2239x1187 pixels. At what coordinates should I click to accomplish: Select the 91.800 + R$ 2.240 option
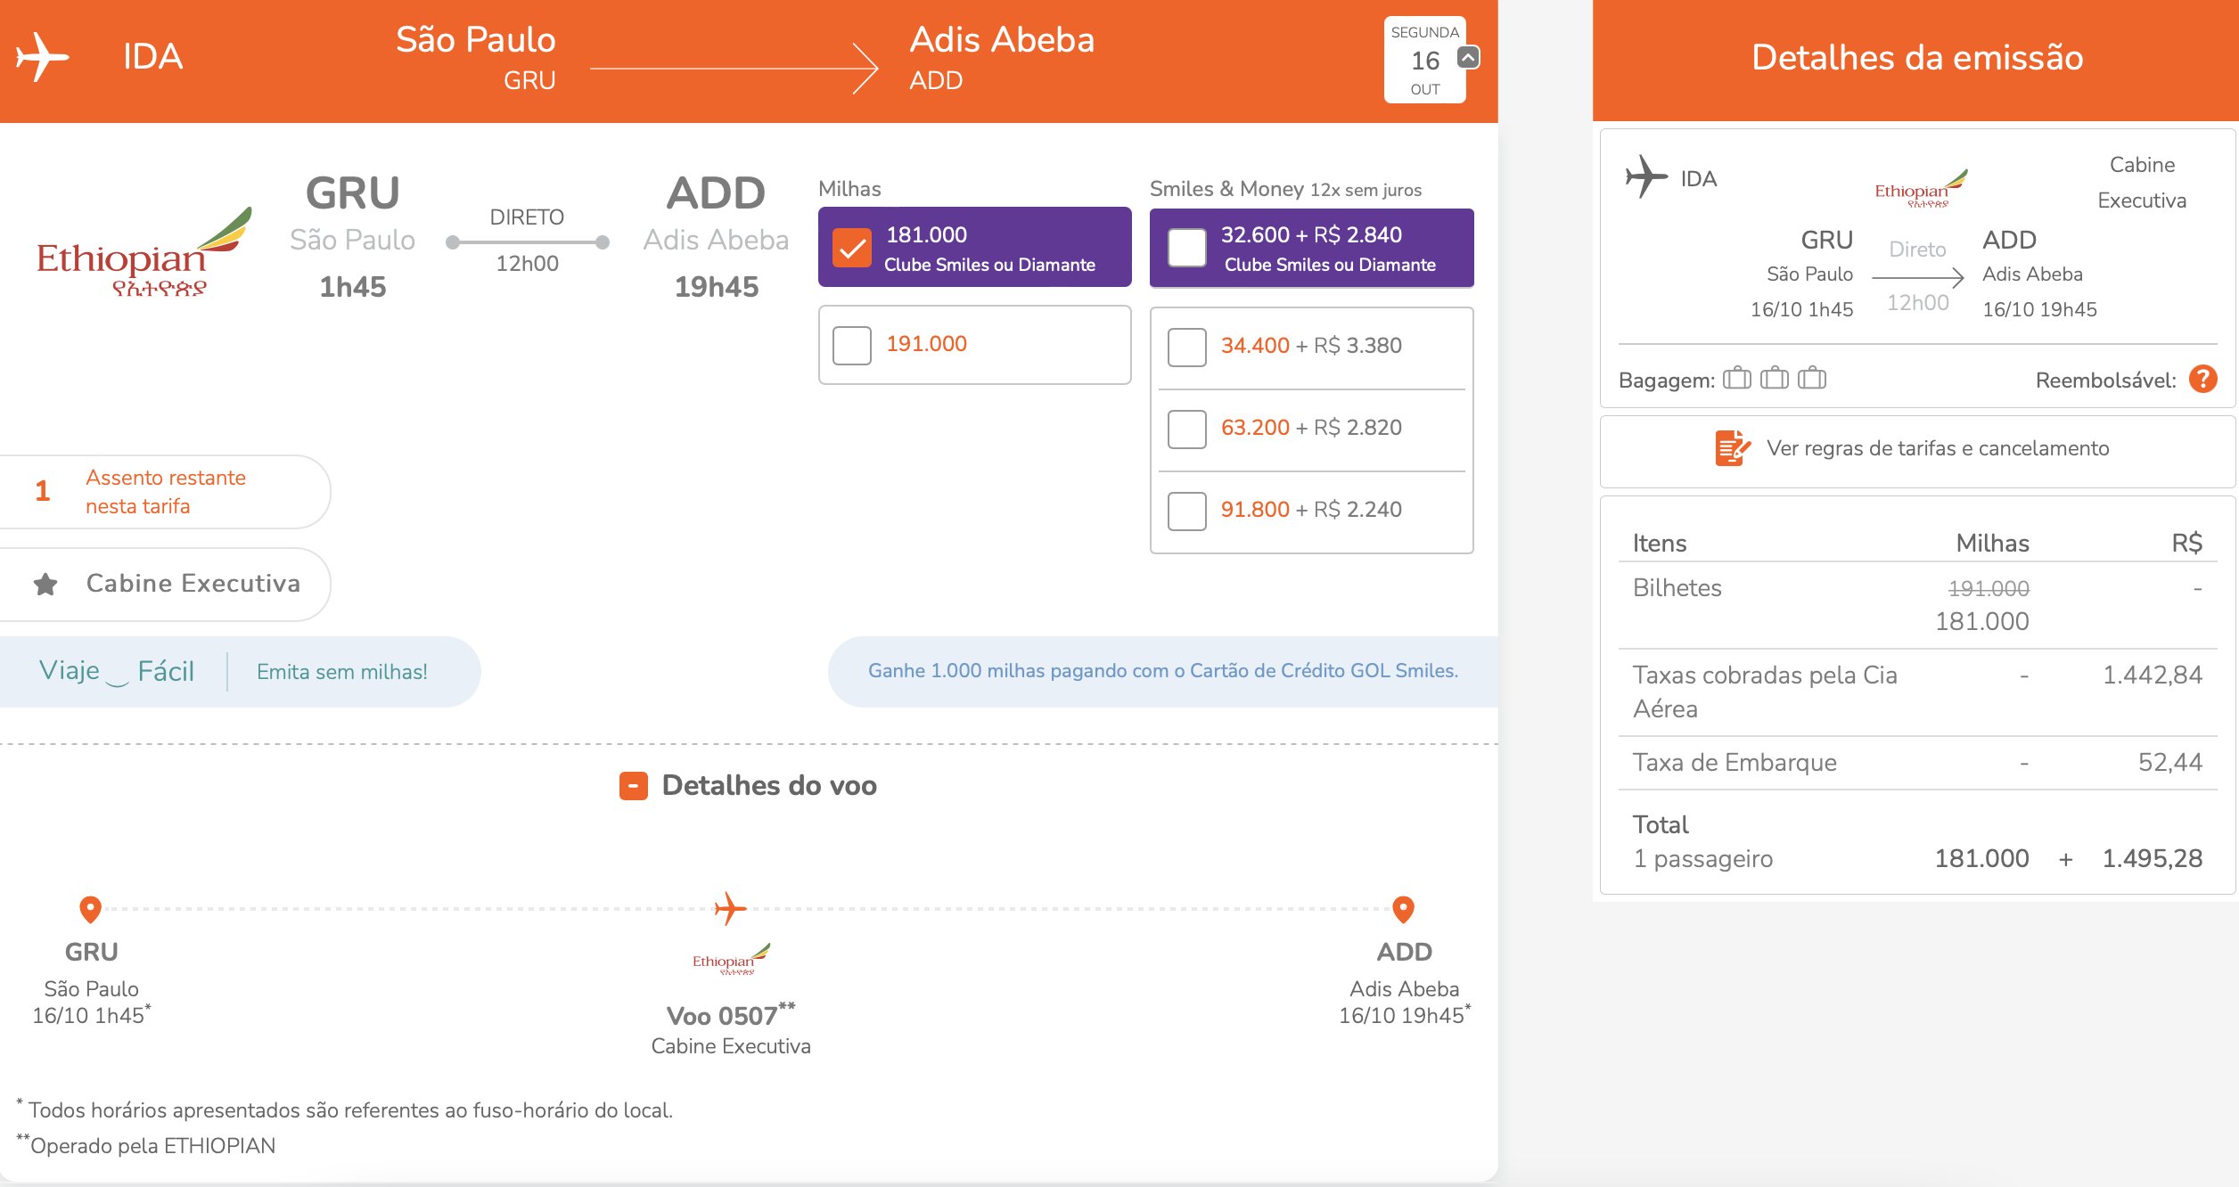click(1187, 511)
